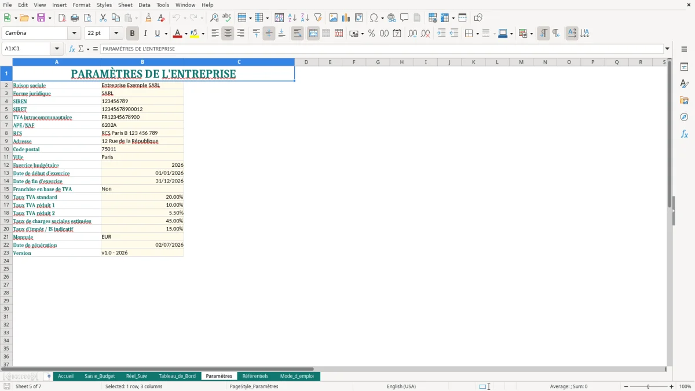The image size is (695, 391).
Task: Open the Sheet menu
Action: [x=126, y=5]
